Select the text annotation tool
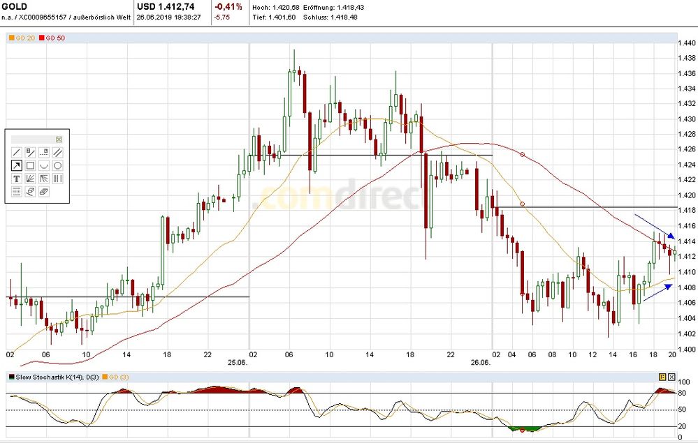698x443 pixels. coord(17,179)
